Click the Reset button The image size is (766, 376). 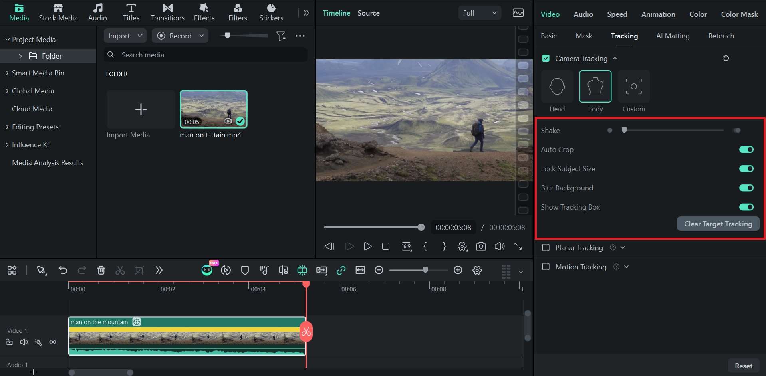743,366
